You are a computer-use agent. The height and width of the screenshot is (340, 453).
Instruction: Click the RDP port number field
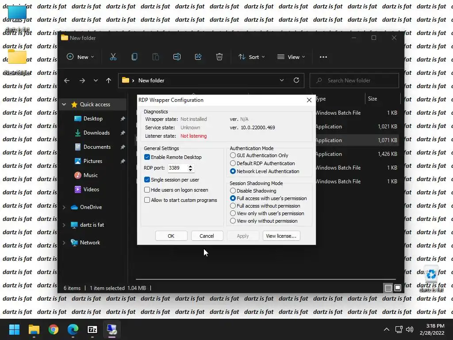coord(177,168)
